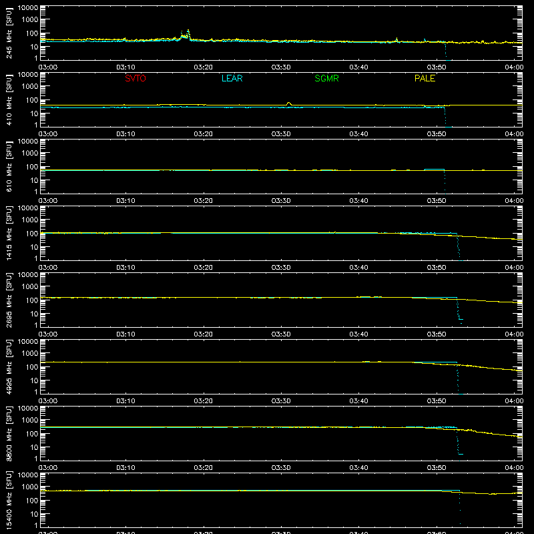The width and height of the screenshot is (534, 534).
Task: Click the green SGMR station label
Action: (x=326, y=78)
